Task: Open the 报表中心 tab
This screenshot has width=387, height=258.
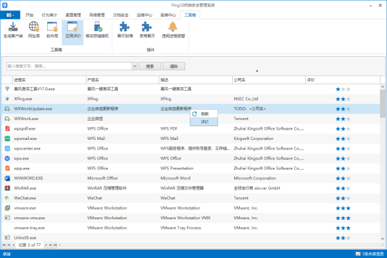Action: tap(168, 15)
